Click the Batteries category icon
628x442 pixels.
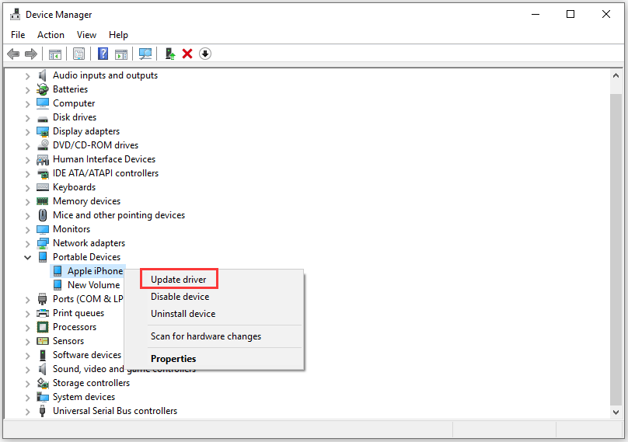(43, 89)
